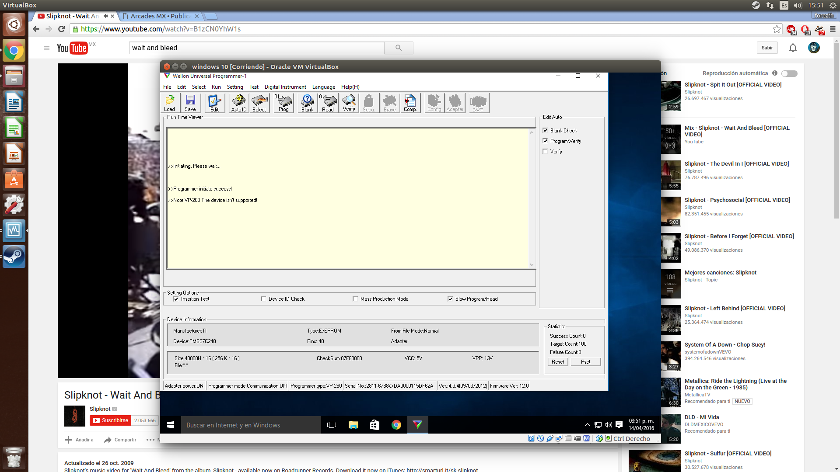The image size is (840, 472).
Task: Uncheck the Blank Check checkbox
Action: point(545,130)
